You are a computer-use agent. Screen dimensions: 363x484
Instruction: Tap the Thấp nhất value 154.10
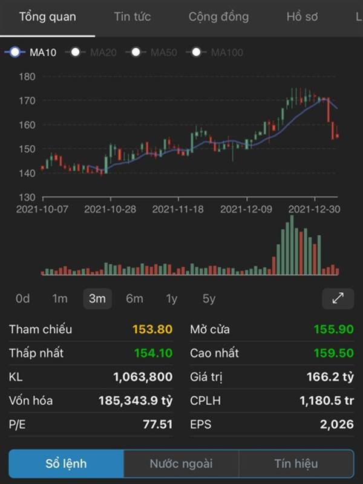click(x=153, y=353)
